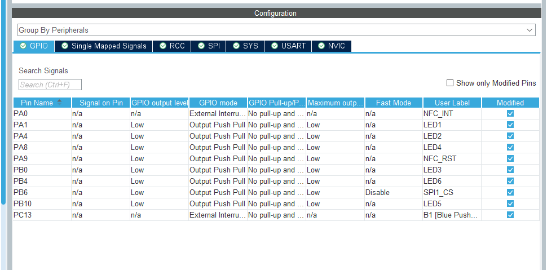Open the Group By Peripherals dropdown
The height and width of the screenshot is (270, 547).
(x=276, y=30)
